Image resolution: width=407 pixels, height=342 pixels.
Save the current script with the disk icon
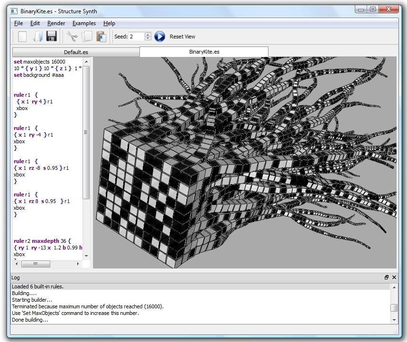point(51,36)
